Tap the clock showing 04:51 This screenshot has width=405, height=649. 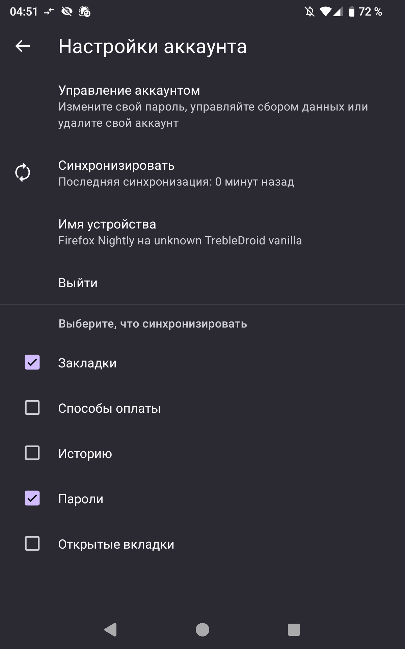pyautogui.click(x=24, y=12)
